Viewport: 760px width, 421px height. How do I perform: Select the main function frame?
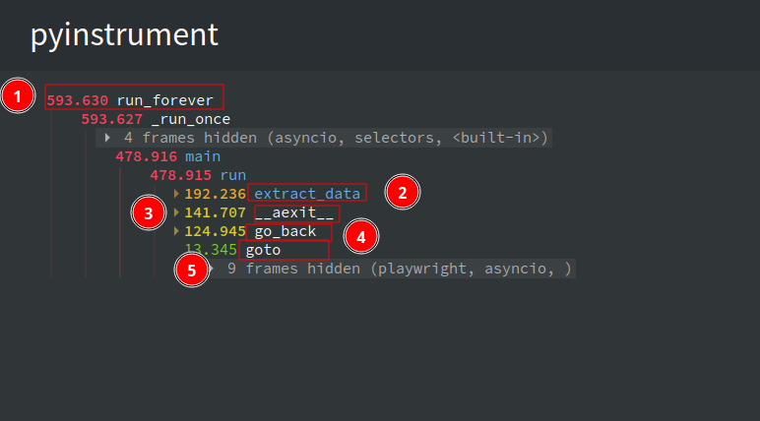click(167, 156)
